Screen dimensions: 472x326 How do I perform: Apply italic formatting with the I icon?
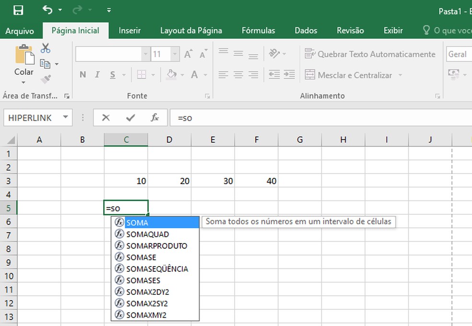pos(96,75)
